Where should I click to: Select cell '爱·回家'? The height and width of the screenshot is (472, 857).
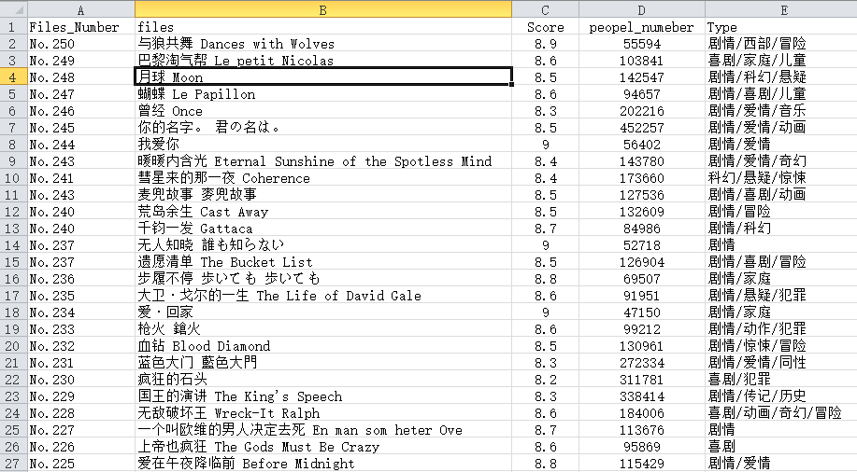click(323, 312)
